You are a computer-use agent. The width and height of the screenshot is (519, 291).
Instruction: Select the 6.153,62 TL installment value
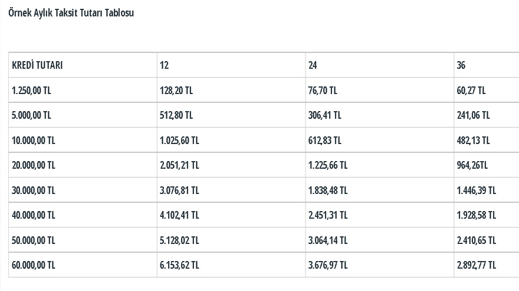click(x=179, y=265)
